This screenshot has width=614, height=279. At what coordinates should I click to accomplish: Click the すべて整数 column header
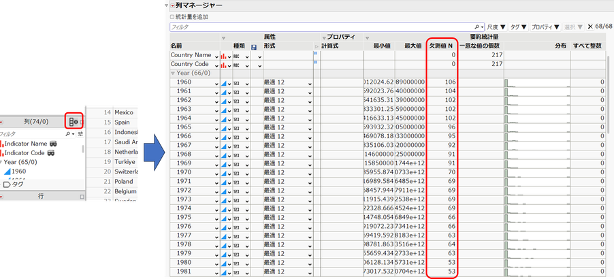tap(586, 46)
